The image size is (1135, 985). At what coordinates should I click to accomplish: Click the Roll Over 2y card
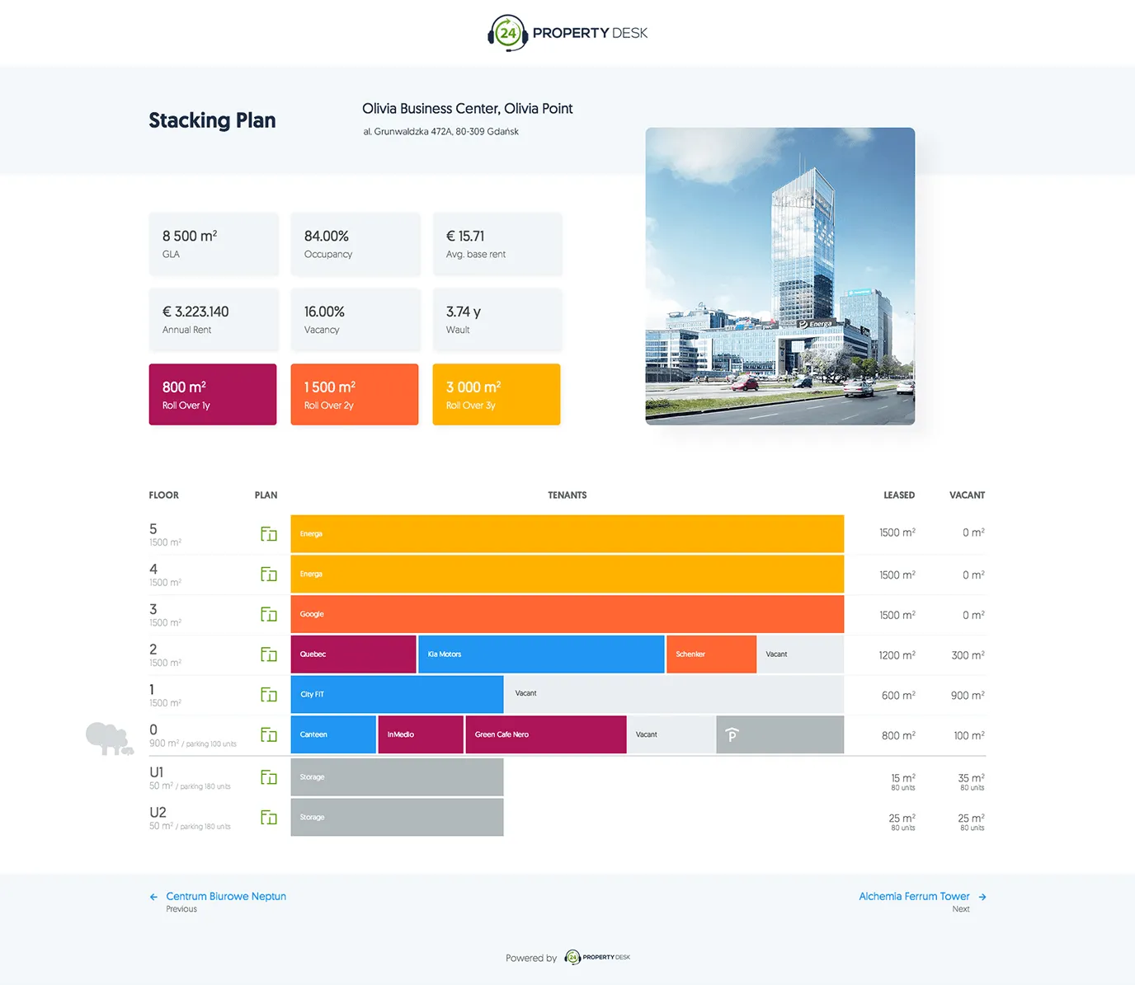click(x=355, y=395)
